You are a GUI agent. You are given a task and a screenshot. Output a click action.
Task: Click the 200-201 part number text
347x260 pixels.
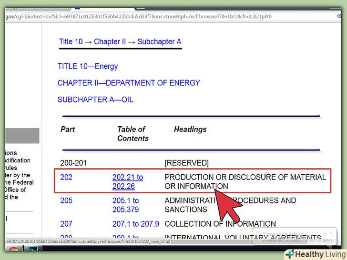tap(73, 163)
